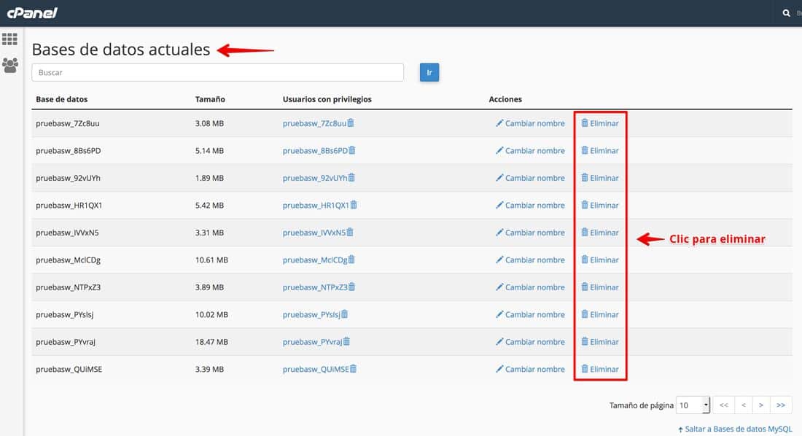Click the Tamaño column header
This screenshot has height=436, width=802.
click(210, 99)
